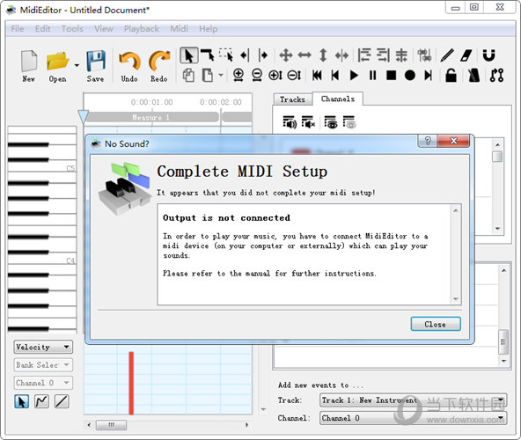Screen dimensions: 521x440
Task: Start playback with Play button
Action: [x=354, y=76]
